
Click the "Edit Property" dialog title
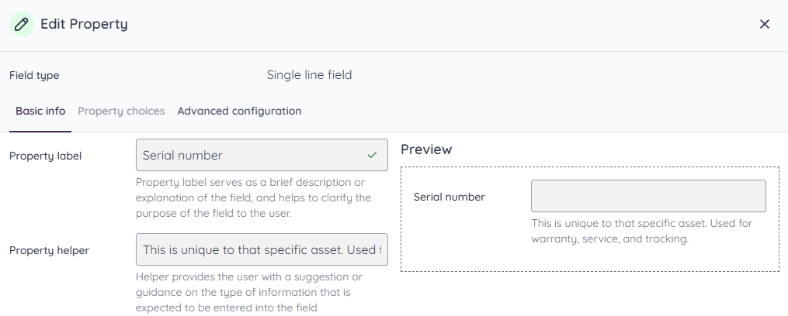pyautogui.click(x=84, y=24)
